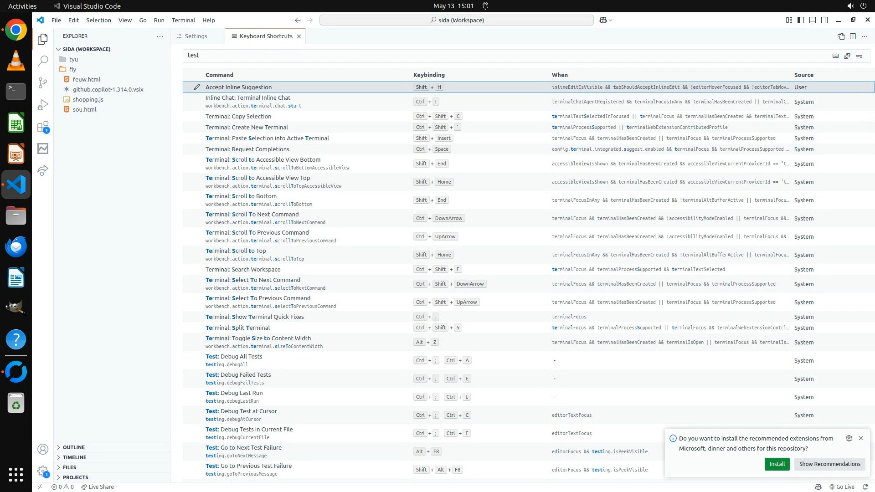
Task: Open shopping.js in the explorer
Action: pyautogui.click(x=88, y=99)
